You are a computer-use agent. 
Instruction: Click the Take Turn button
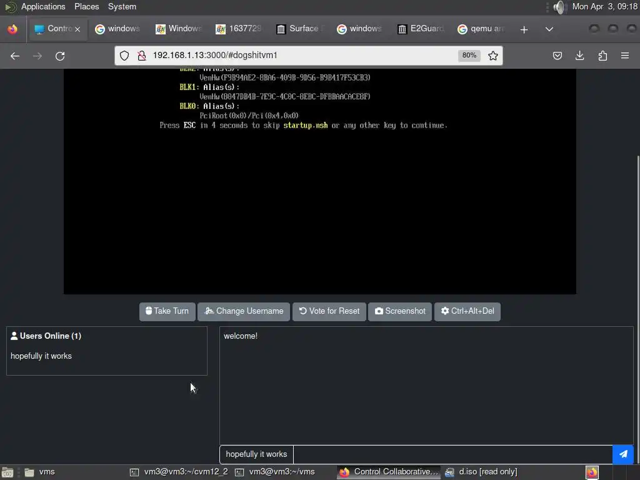[167, 311]
